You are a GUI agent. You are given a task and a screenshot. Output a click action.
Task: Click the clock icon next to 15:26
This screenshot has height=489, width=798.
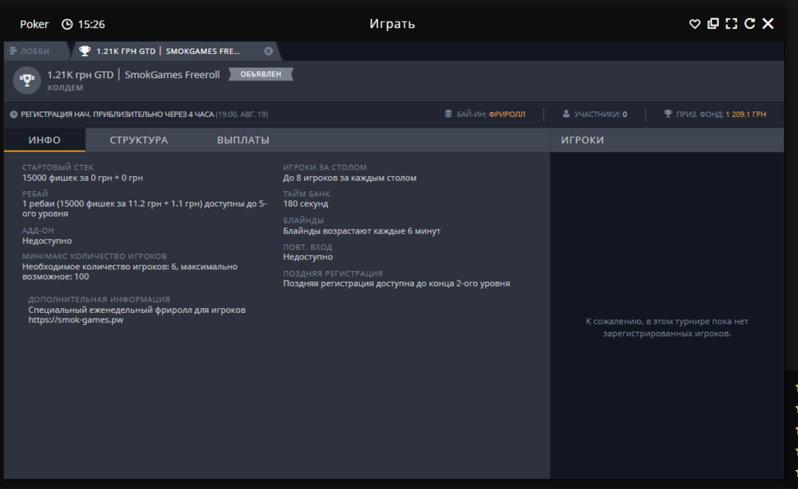pyautogui.click(x=67, y=24)
